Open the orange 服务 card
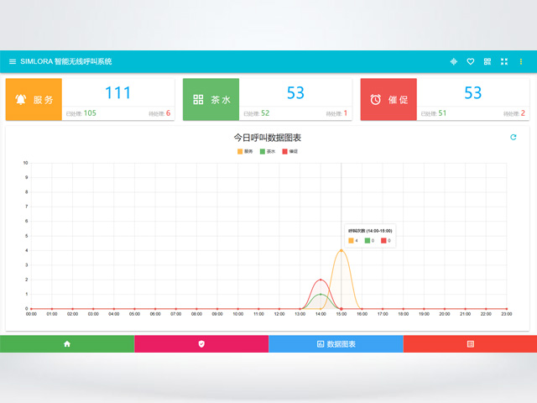 [x=34, y=99]
